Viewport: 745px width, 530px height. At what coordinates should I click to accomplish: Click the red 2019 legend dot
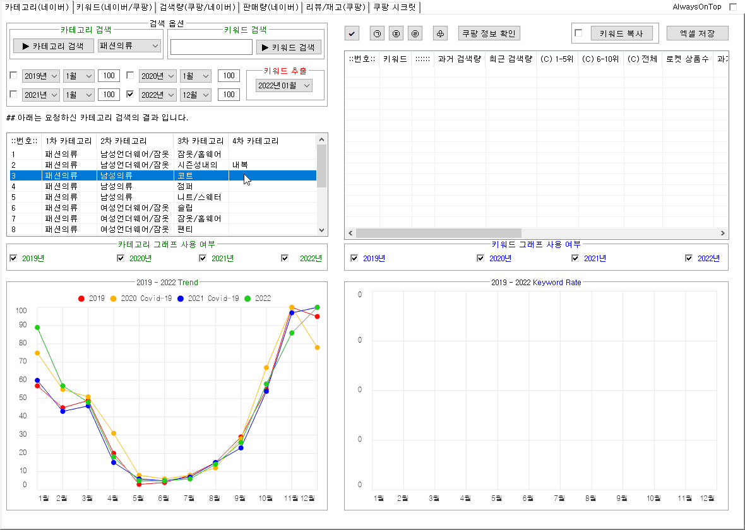coord(81,298)
